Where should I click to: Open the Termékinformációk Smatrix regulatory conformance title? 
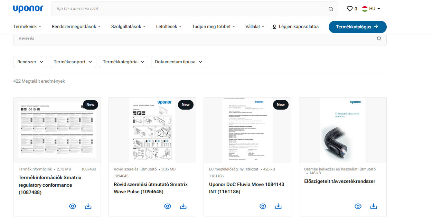(50, 185)
